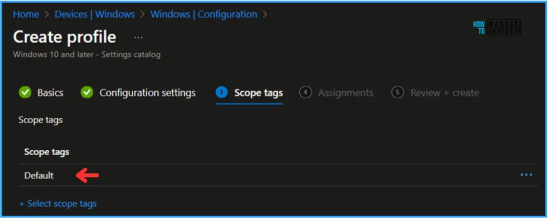Switch to the Configuration settings tab
This screenshot has height=218, width=548.
coord(147,93)
